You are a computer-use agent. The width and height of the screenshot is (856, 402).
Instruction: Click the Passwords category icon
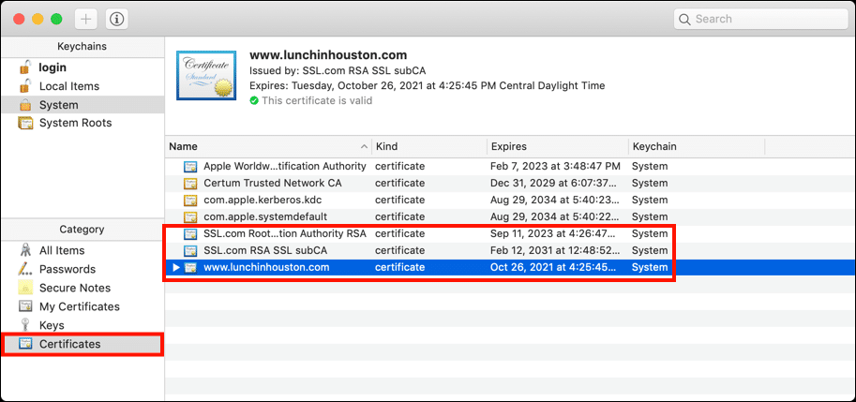tap(25, 269)
